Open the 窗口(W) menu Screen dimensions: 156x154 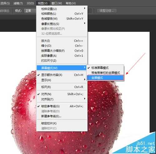[57, 3]
